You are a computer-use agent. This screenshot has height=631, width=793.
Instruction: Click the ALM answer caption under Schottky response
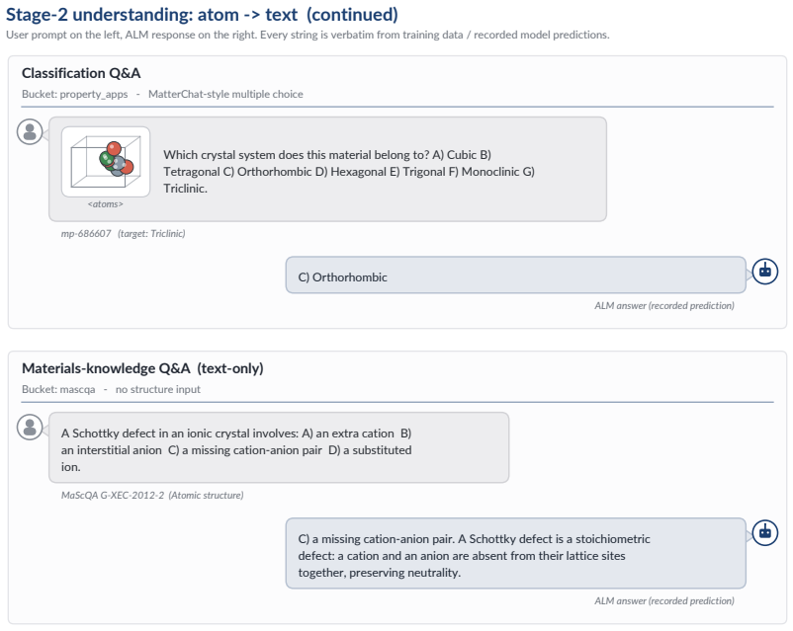click(664, 600)
